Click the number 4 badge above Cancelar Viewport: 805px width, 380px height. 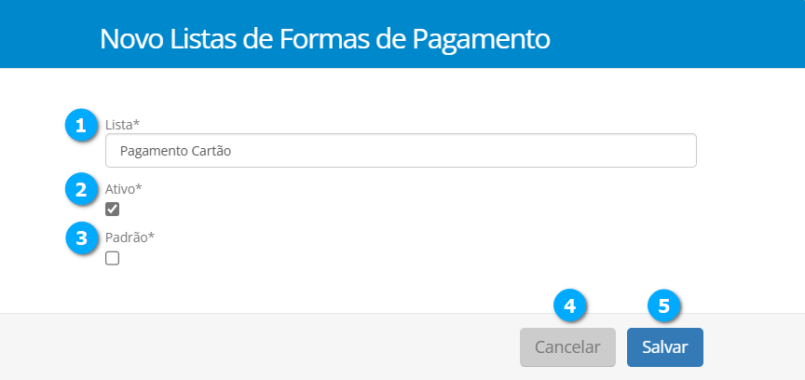click(570, 305)
